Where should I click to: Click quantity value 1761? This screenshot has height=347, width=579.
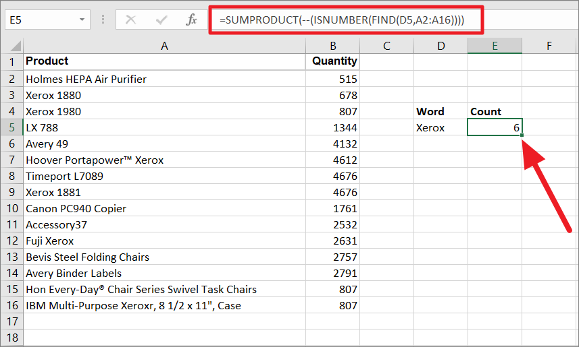(x=332, y=208)
